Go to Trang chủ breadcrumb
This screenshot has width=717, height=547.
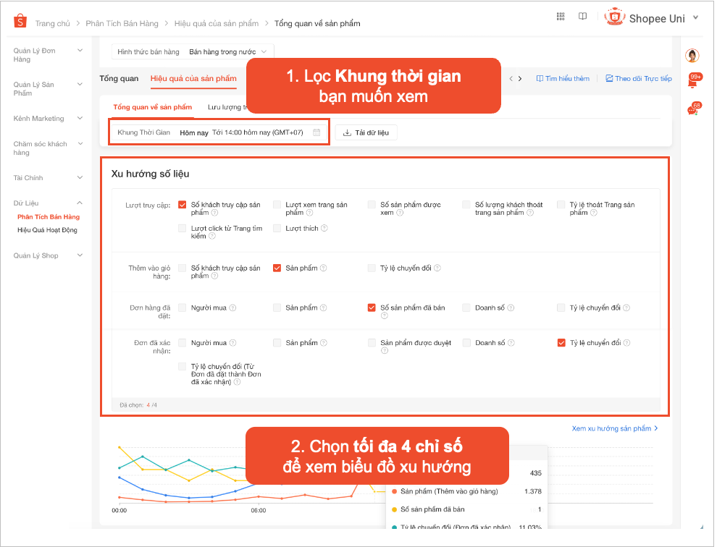coord(53,23)
